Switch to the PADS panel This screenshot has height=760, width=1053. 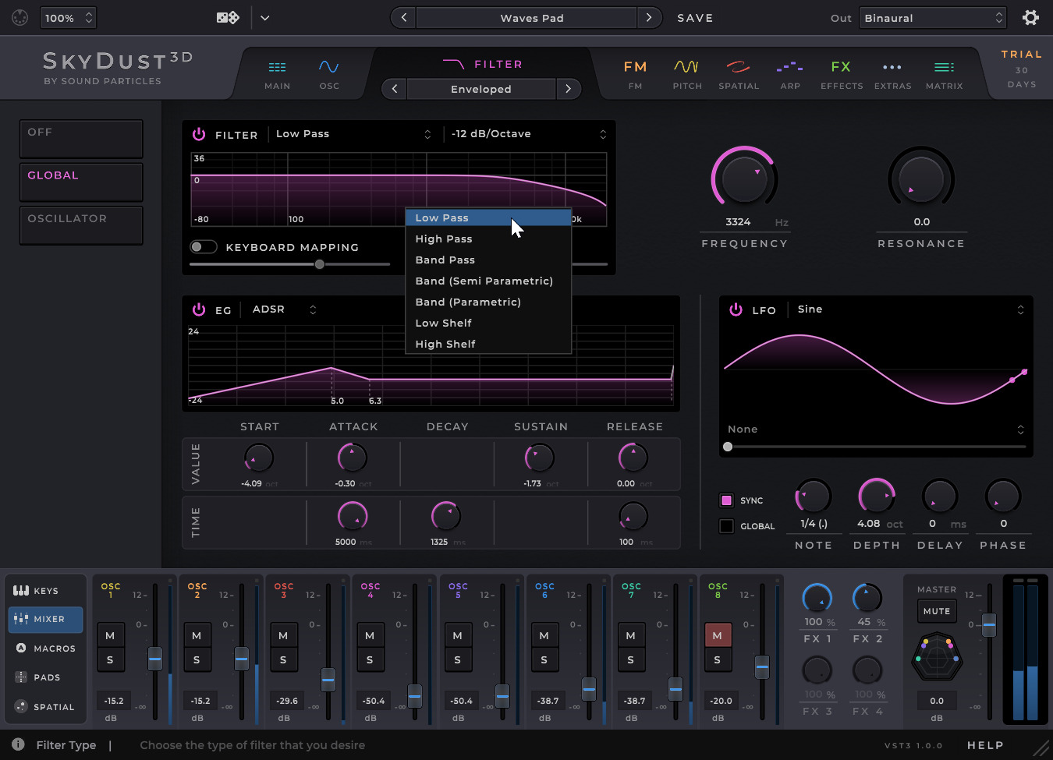(45, 677)
